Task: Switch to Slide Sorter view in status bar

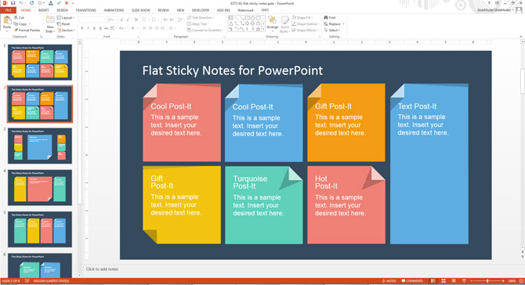Action: point(444,280)
